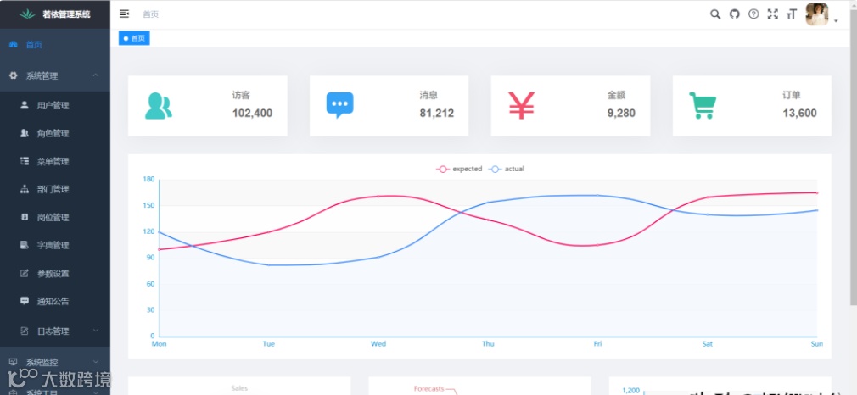Open the 若依管理系统 title link

[66, 14]
